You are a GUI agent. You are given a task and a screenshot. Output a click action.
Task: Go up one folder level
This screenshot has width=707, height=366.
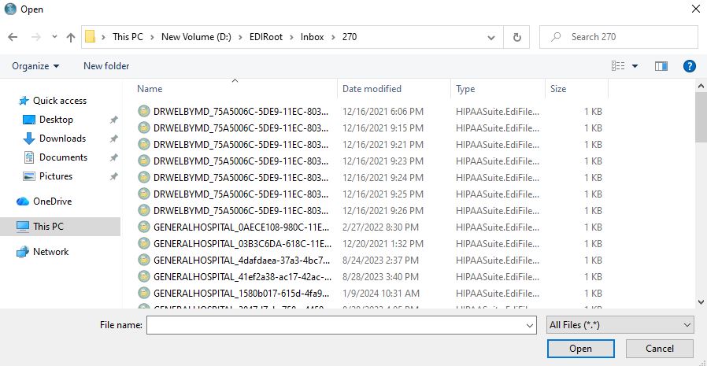tap(70, 37)
